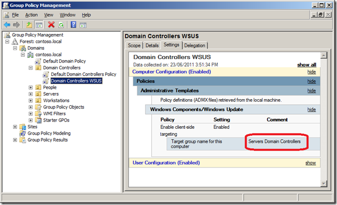
Task: Click the Group Policy Management root node
Action: (38, 35)
